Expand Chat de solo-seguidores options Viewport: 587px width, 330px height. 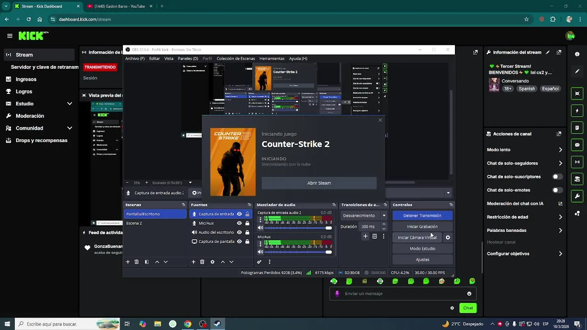560,163
